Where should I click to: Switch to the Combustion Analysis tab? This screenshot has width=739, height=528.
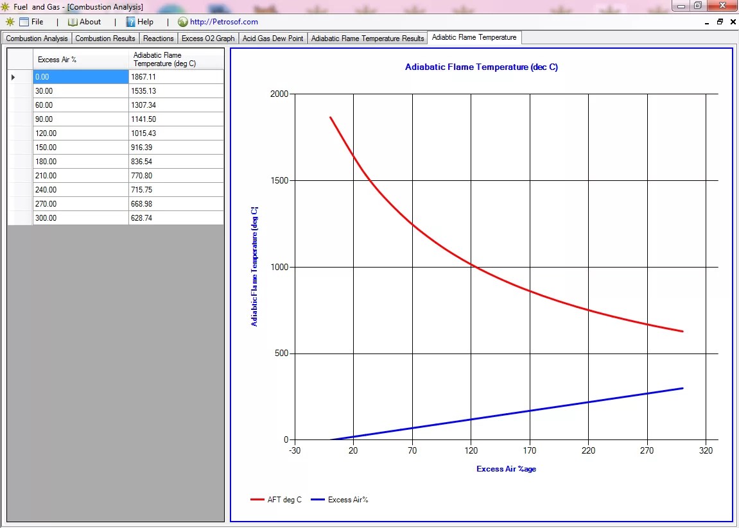pos(37,38)
